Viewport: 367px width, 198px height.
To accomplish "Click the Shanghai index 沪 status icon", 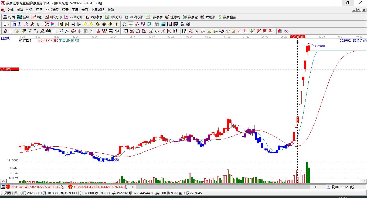I will pos(8,187).
